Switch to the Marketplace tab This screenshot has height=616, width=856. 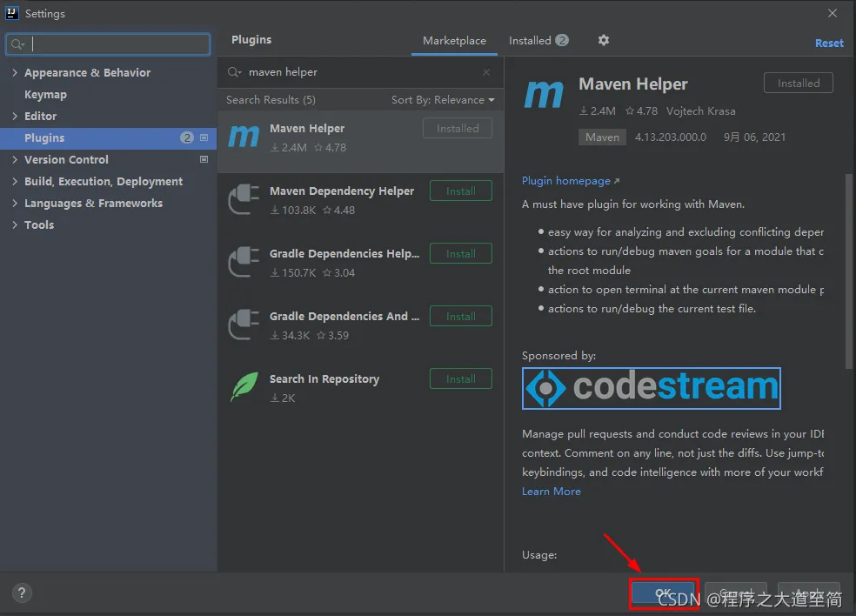(454, 40)
